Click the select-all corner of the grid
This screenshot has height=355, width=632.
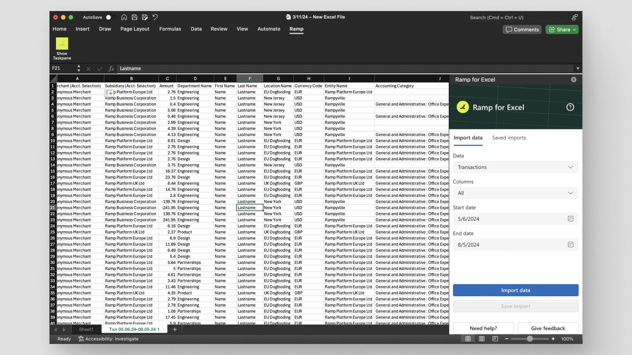(53, 79)
